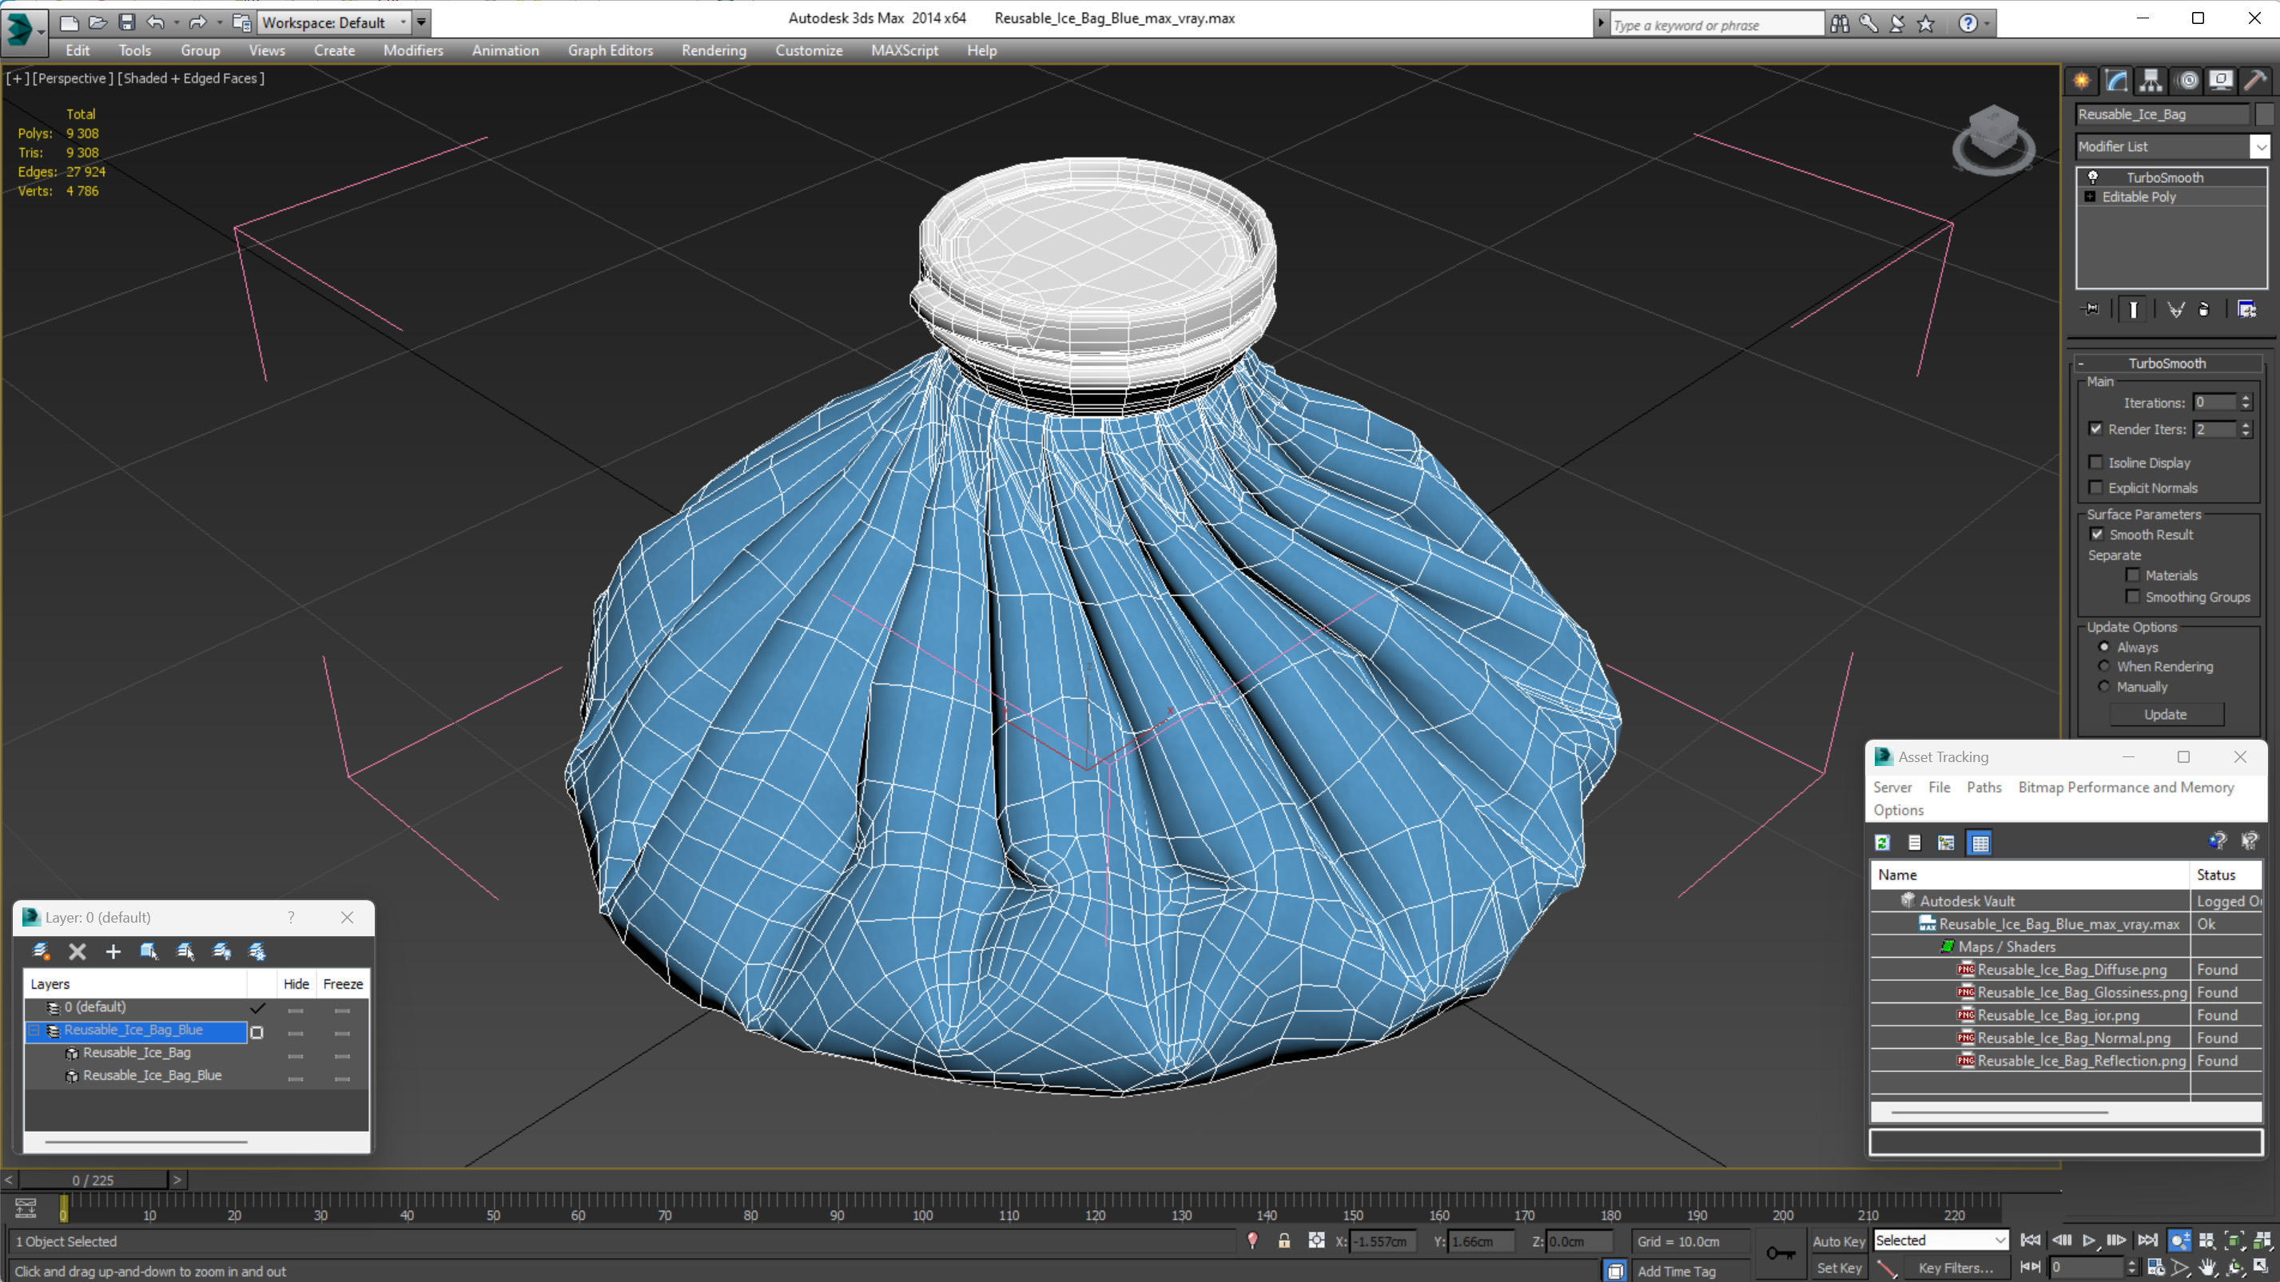Select the Manually update option
The height and width of the screenshot is (1282, 2280).
(x=2105, y=687)
